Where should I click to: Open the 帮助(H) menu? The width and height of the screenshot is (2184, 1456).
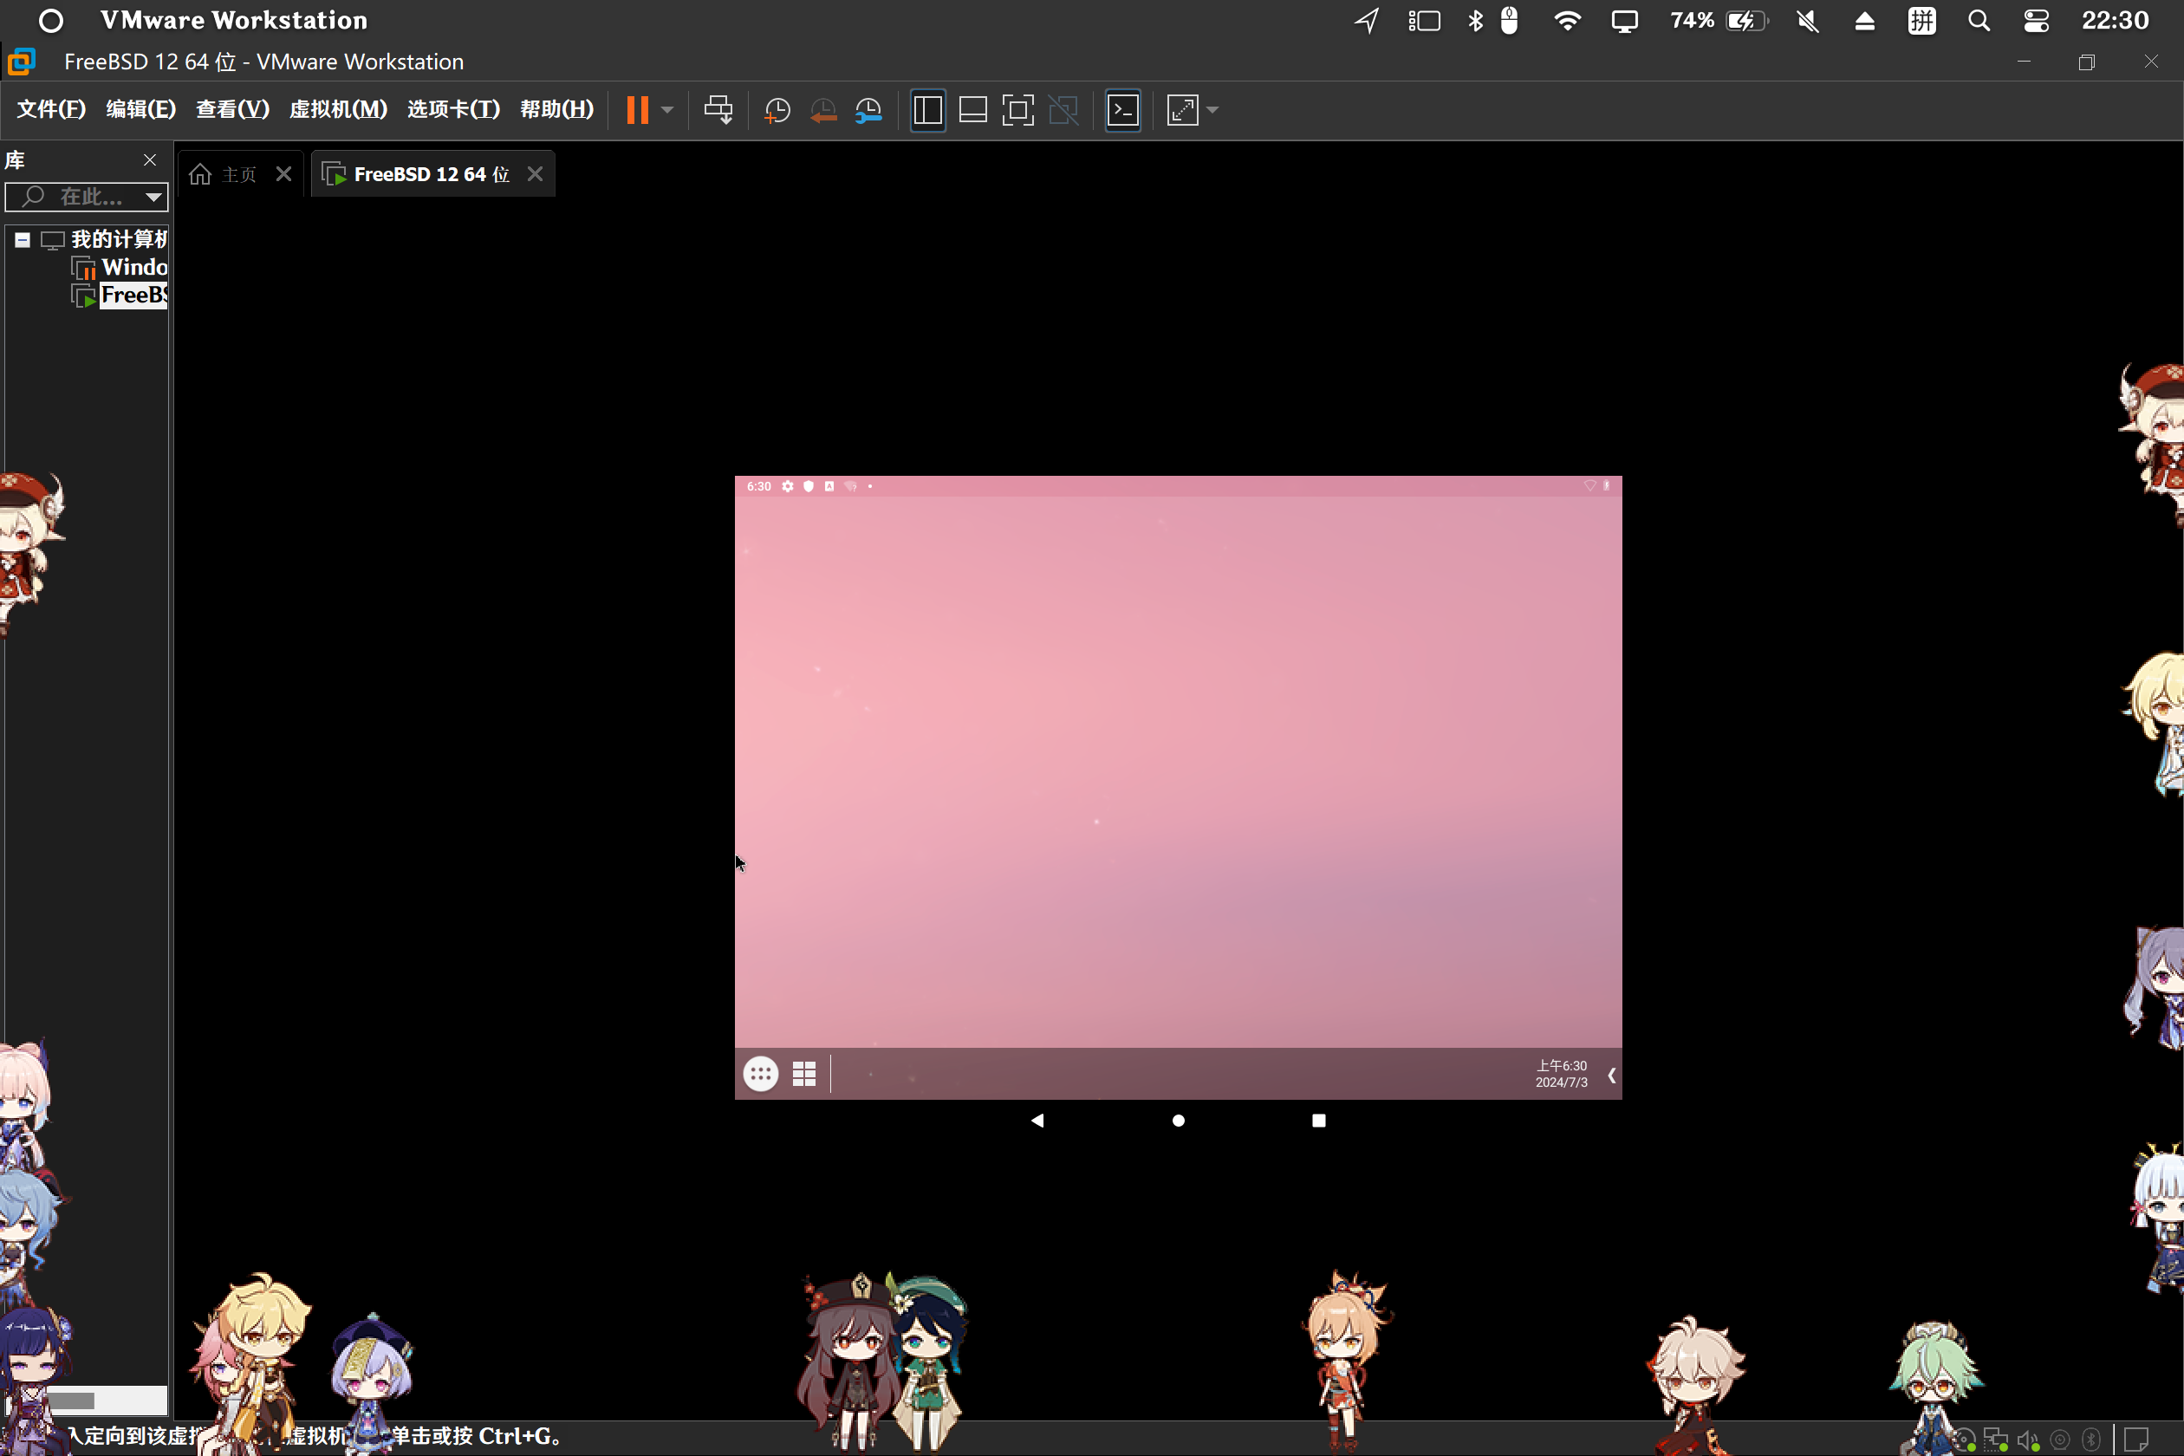pyautogui.click(x=556, y=109)
